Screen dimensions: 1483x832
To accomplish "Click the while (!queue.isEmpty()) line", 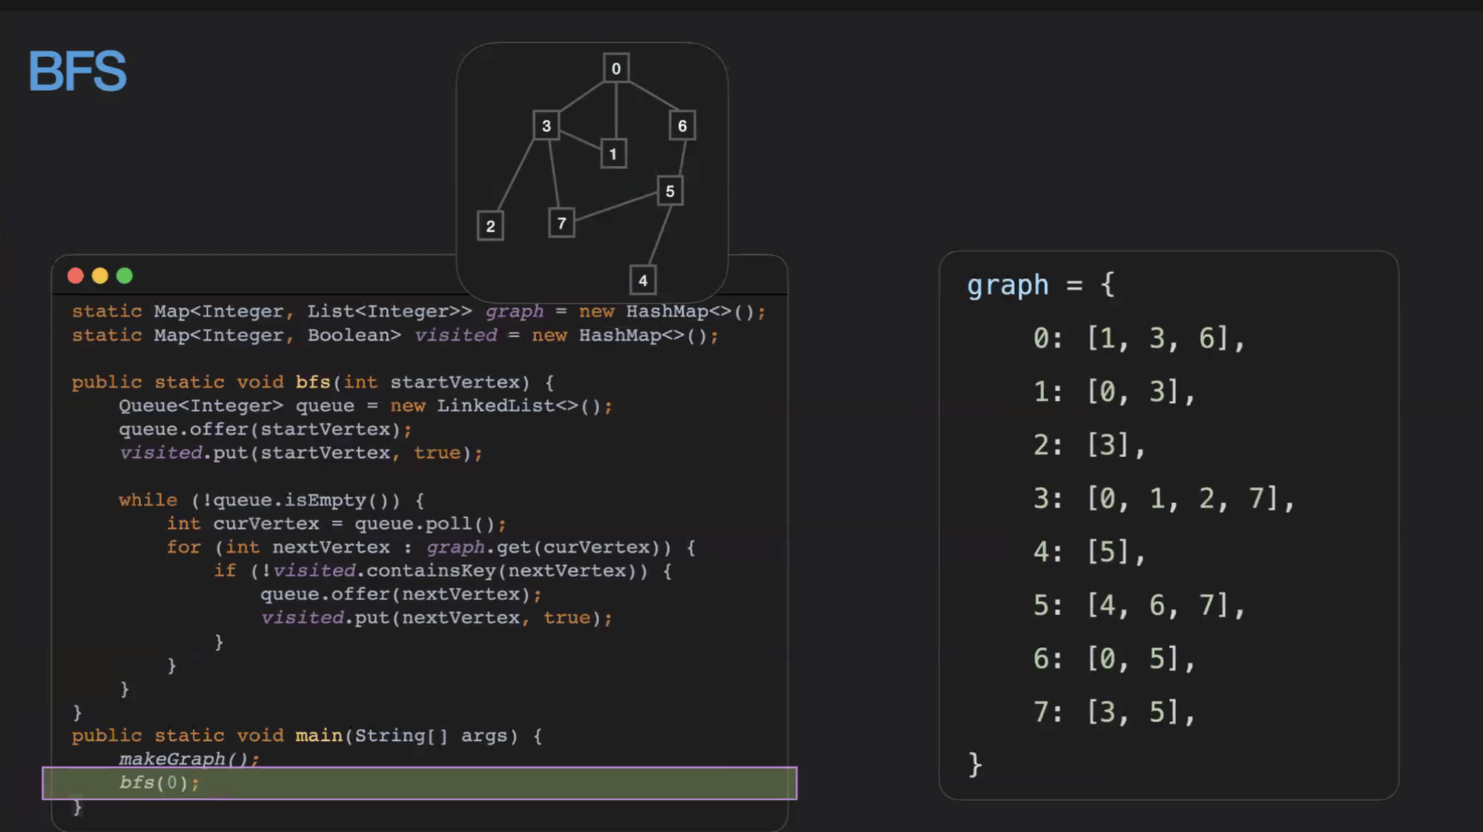I will [271, 500].
